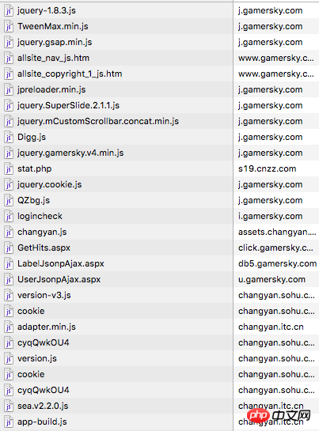This screenshot has width=319, height=431.
Task: Click the version-v3.js file name
Action: click(44, 295)
